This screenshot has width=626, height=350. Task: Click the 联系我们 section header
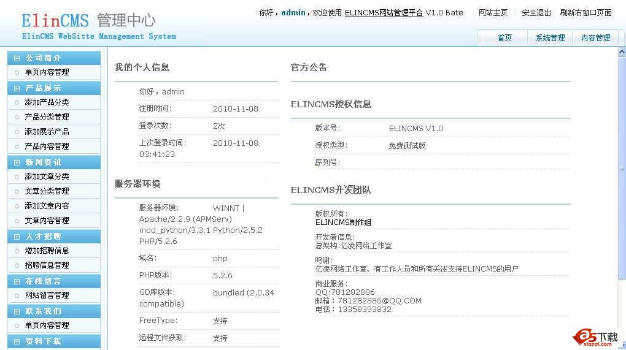[54, 311]
